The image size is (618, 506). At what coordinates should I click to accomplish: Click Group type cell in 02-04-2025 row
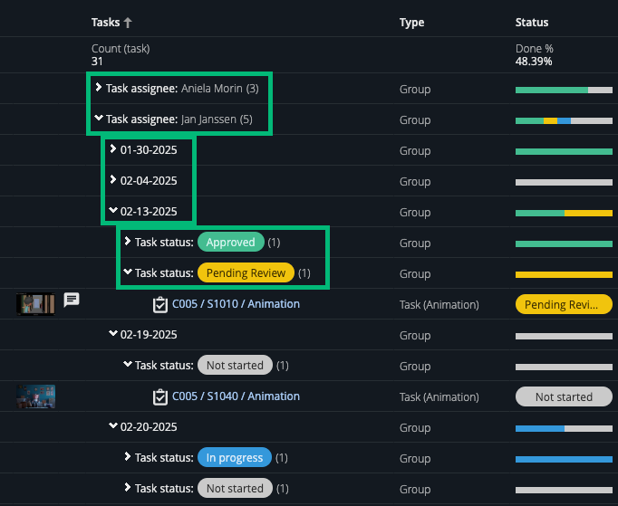click(x=415, y=182)
